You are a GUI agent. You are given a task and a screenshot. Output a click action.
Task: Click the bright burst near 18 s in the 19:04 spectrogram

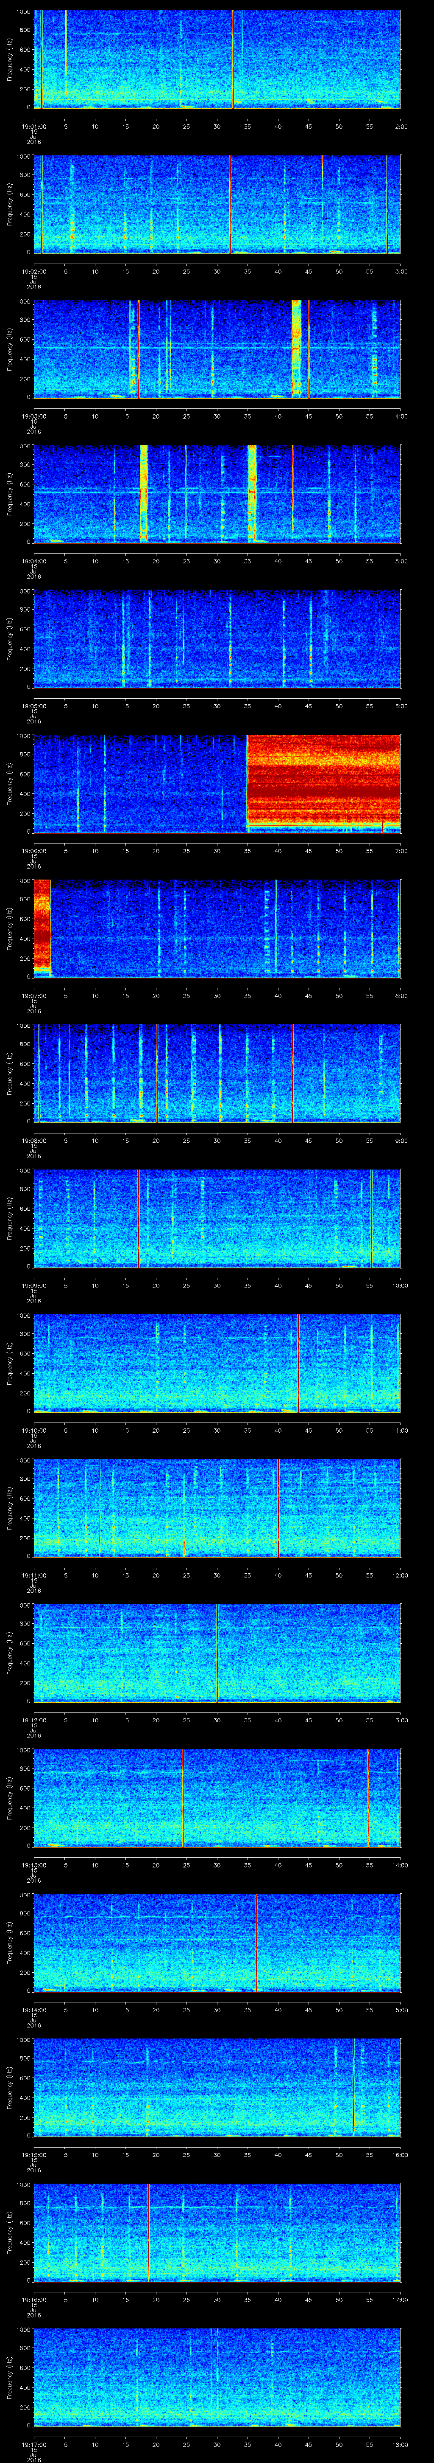(144, 492)
